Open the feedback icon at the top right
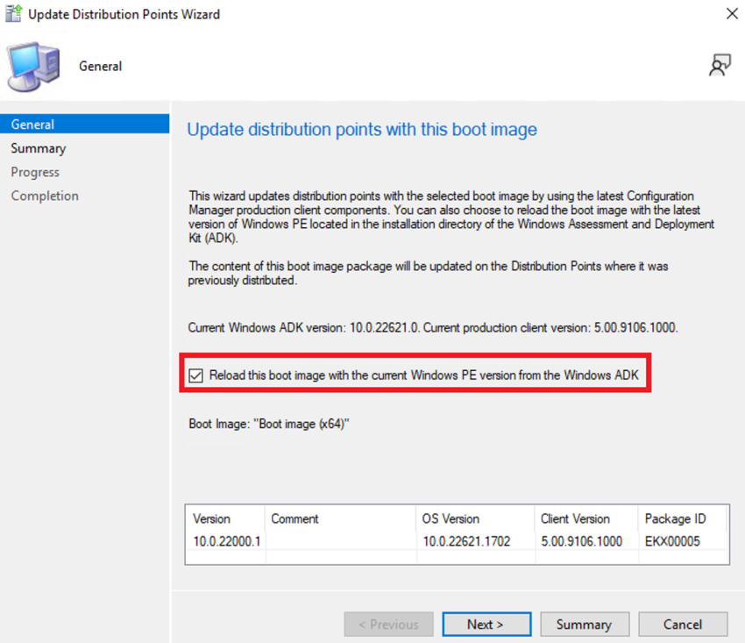Viewport: 745px width, 643px height. [x=720, y=65]
